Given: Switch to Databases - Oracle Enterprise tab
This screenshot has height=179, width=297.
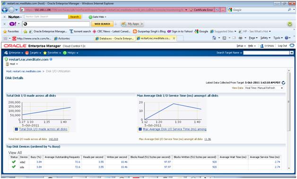Looking at the screenshot, I should (115, 38).
